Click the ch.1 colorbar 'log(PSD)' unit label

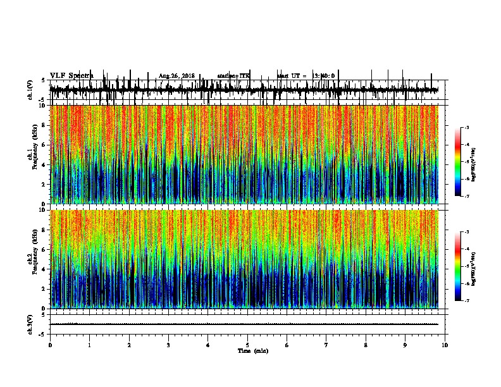point(473,165)
